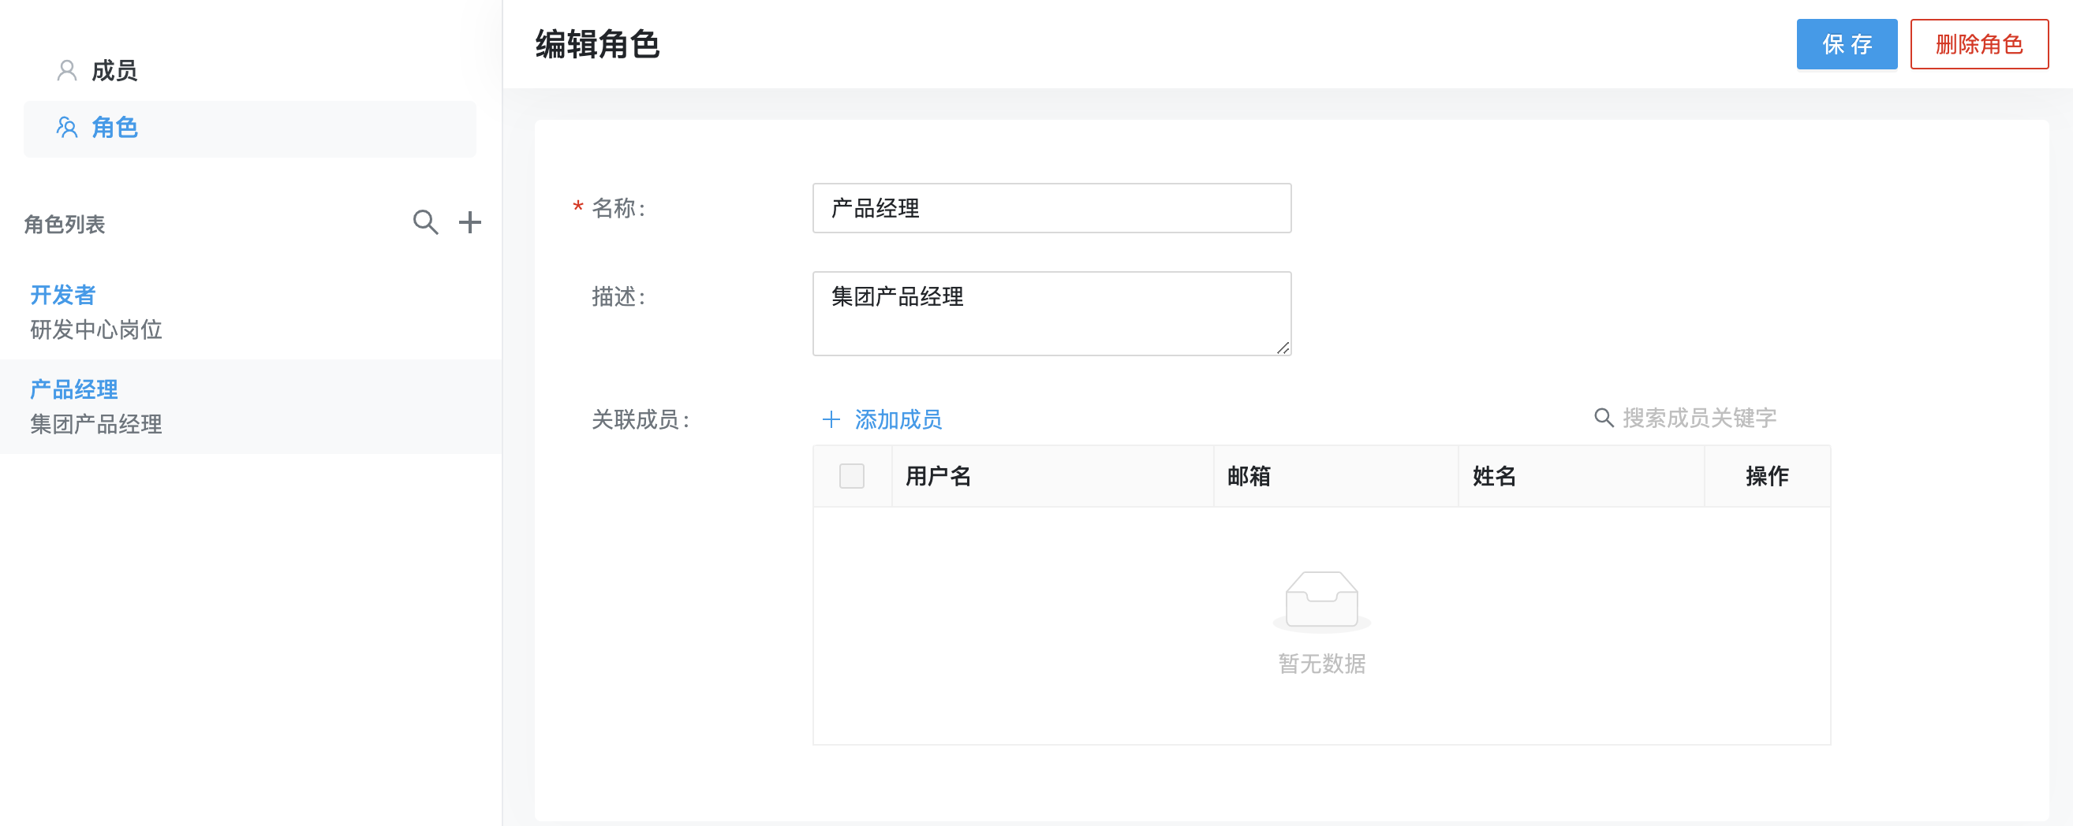
Task: Toggle the select-all table checkbox
Action: 851,476
